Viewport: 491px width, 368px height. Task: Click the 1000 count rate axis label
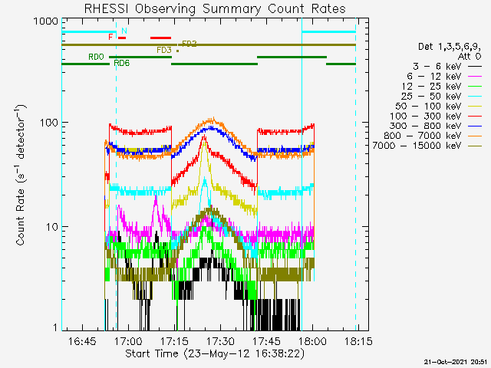46,21
